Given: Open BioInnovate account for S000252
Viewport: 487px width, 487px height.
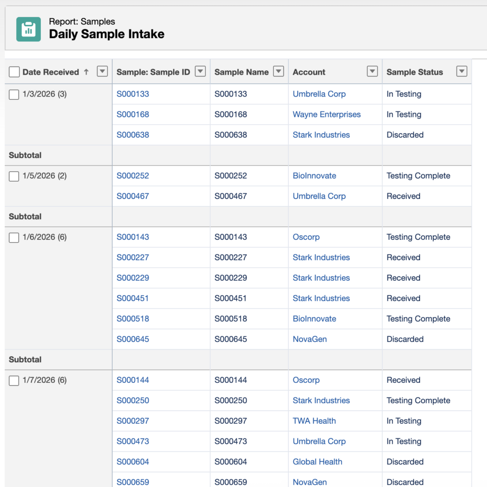Looking at the screenshot, I should [314, 175].
